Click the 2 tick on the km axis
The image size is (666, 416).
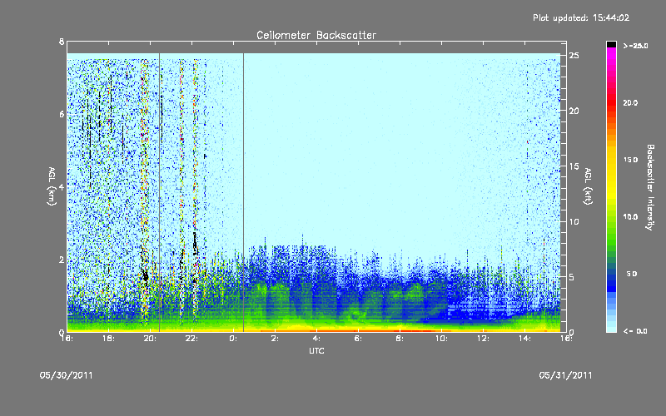[62, 260]
